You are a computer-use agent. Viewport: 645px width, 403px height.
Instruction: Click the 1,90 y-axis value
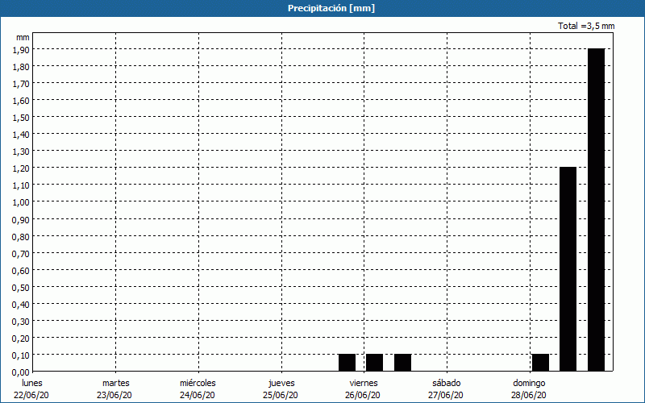[21, 50]
